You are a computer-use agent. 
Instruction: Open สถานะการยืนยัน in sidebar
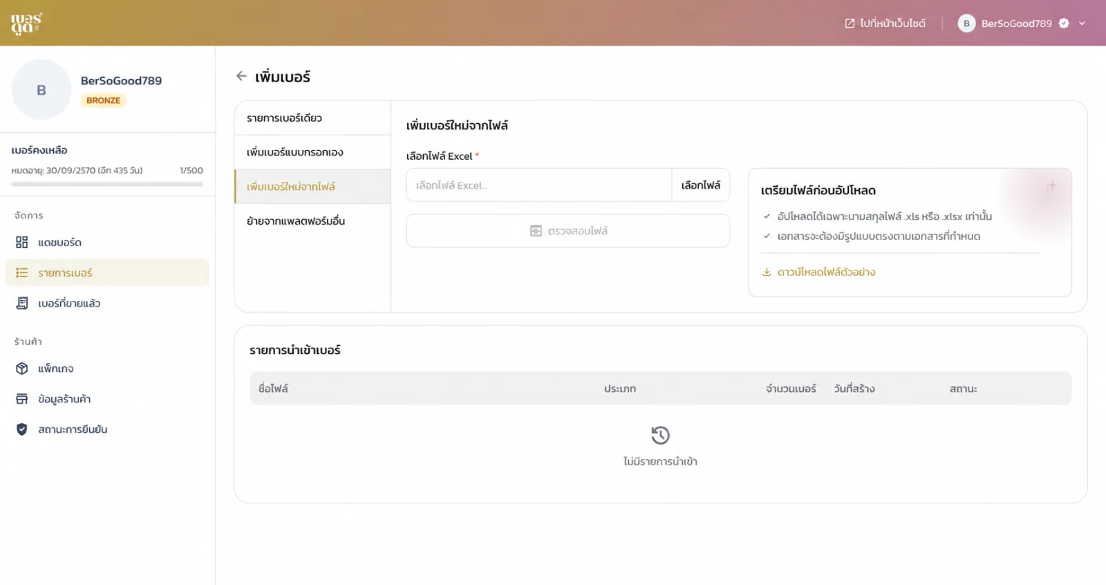coord(107,429)
